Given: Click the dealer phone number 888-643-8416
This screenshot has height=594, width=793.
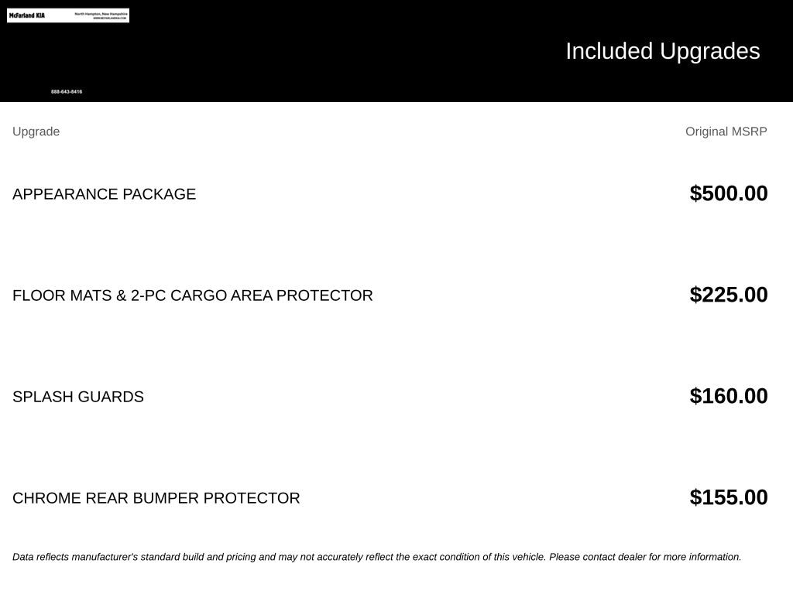Looking at the screenshot, I should pyautogui.click(x=67, y=92).
